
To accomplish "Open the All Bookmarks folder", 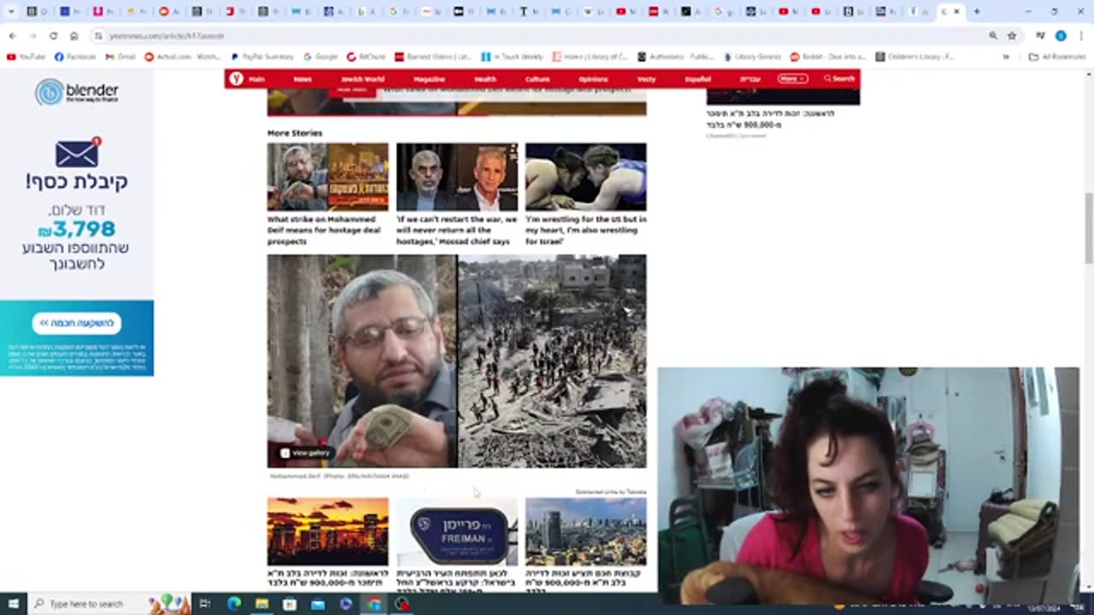I will tap(1057, 56).
